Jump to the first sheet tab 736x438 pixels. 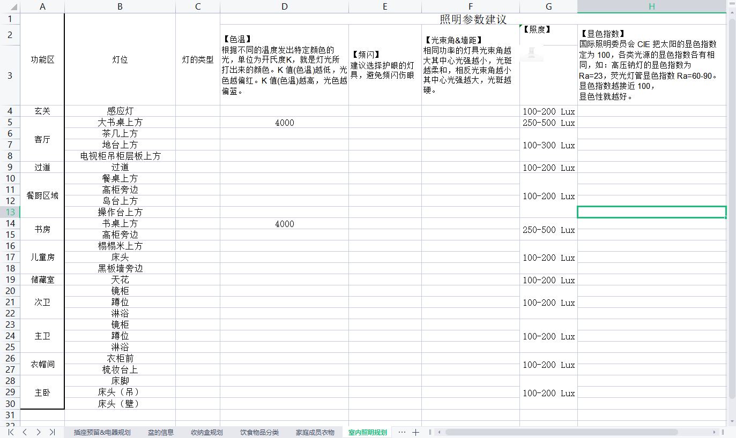click(11, 432)
